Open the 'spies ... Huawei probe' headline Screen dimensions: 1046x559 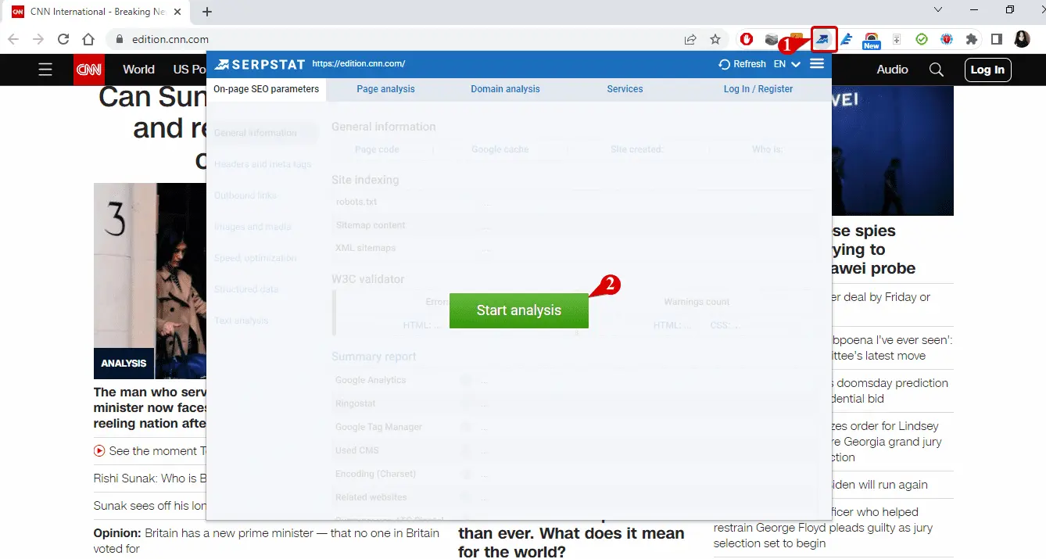pyautogui.click(x=874, y=249)
